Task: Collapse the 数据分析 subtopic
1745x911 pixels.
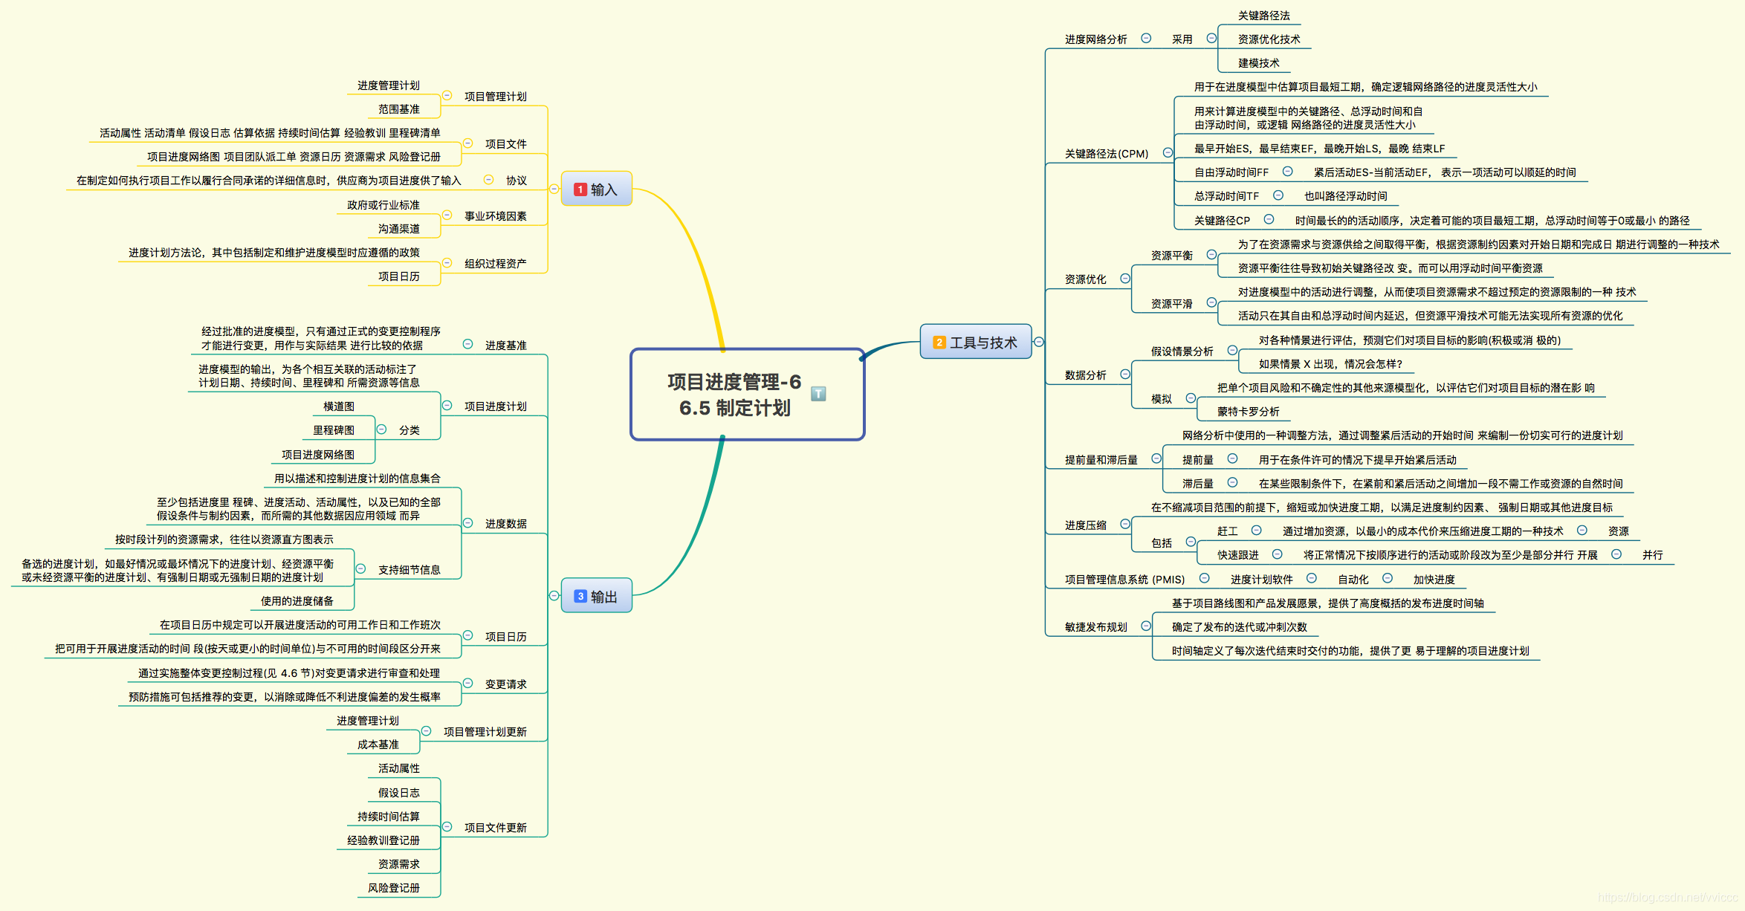Action: [1125, 374]
